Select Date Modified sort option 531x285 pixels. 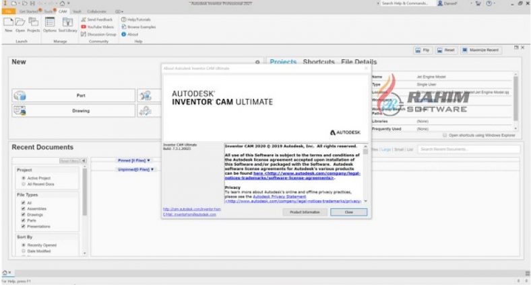[24, 251]
